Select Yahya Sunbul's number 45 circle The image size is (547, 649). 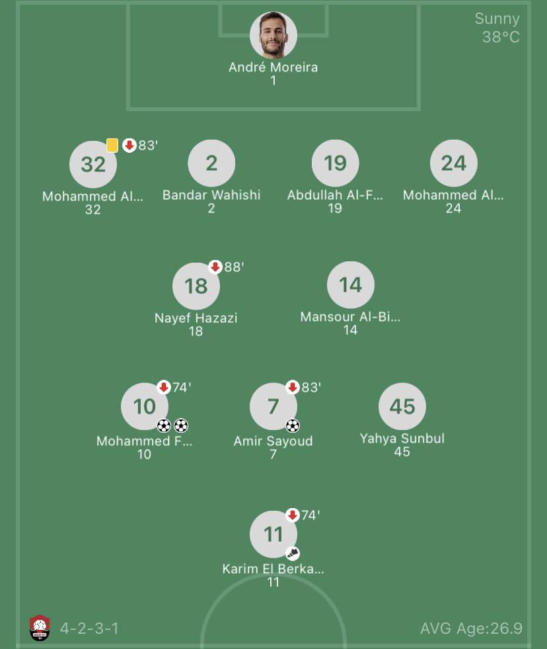pos(402,406)
